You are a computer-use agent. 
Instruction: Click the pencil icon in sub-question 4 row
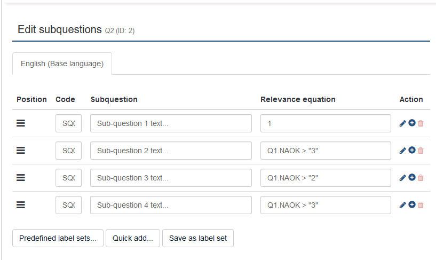pyautogui.click(x=403, y=205)
